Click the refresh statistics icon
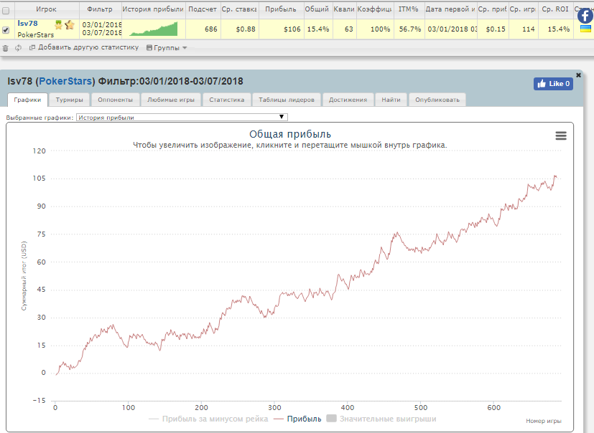The image size is (594, 433). (18, 48)
